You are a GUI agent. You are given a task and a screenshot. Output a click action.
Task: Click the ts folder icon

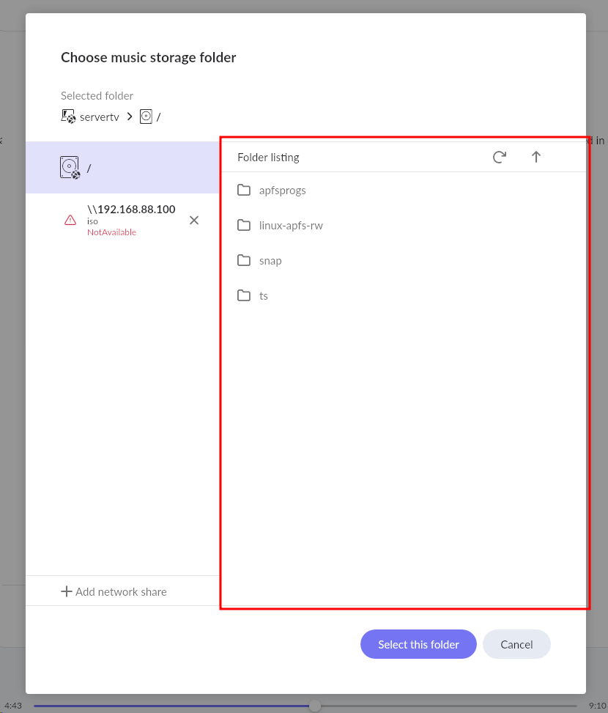(x=244, y=295)
